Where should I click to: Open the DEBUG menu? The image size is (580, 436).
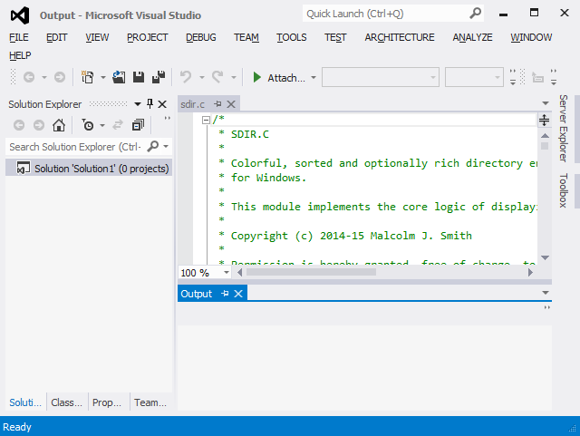point(201,37)
